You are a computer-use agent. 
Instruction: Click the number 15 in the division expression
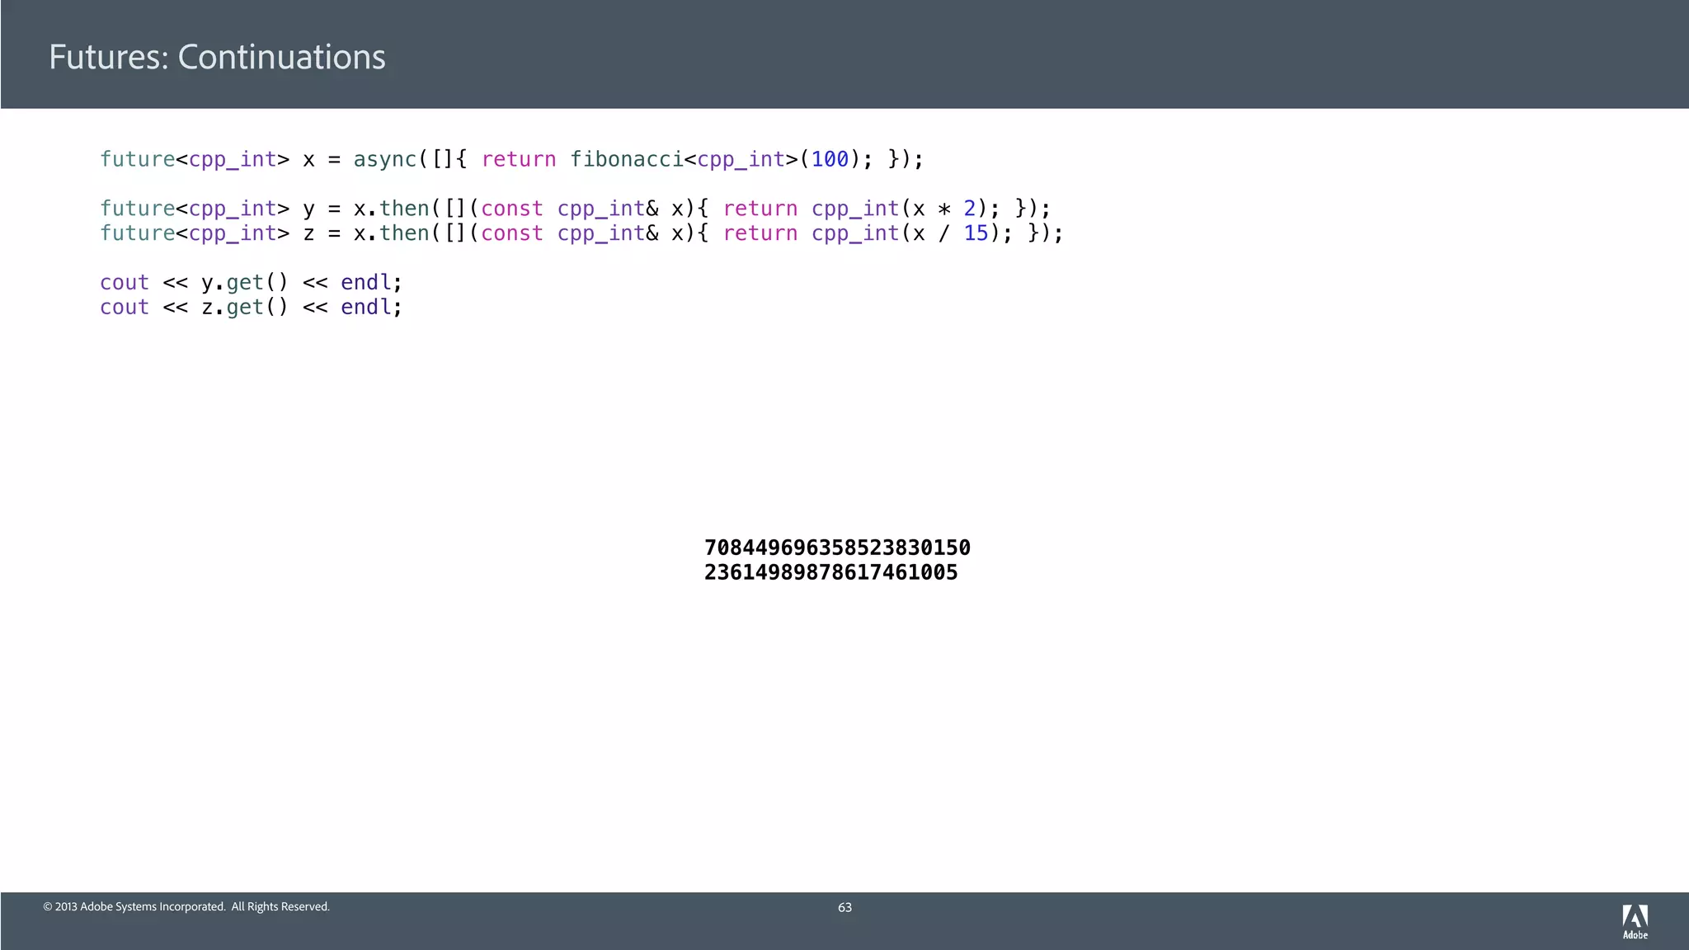coord(976,233)
